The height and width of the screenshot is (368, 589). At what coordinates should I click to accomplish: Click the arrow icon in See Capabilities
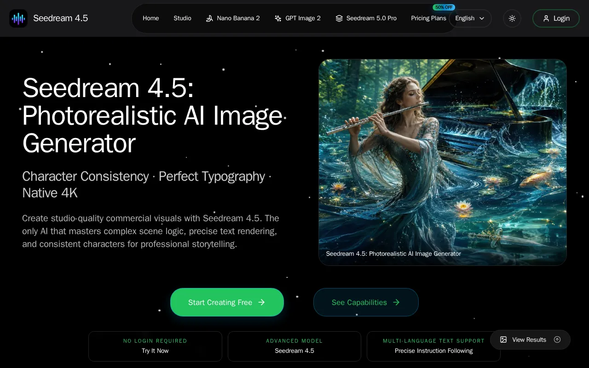[396, 302]
